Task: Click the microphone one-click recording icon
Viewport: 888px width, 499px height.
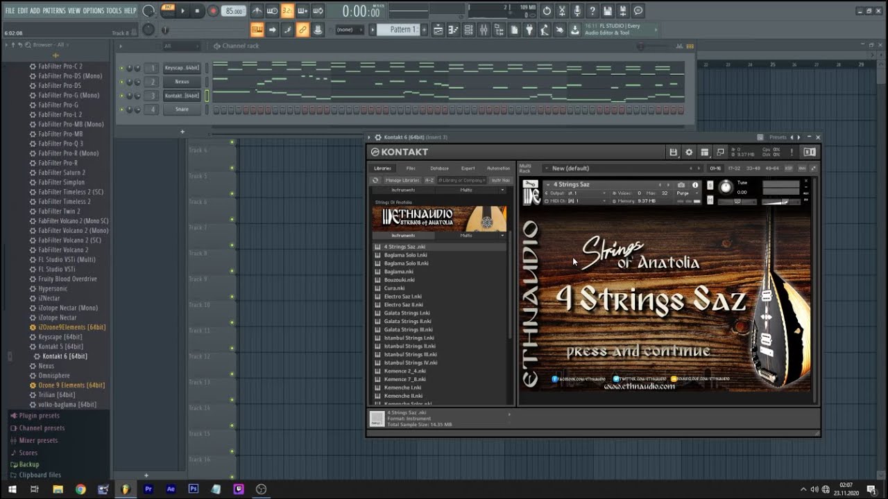Action: (577, 11)
